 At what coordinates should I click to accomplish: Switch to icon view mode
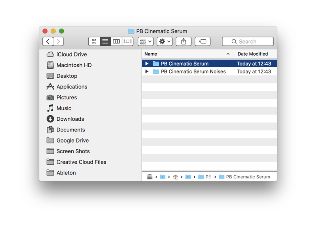pyautogui.click(x=94, y=41)
